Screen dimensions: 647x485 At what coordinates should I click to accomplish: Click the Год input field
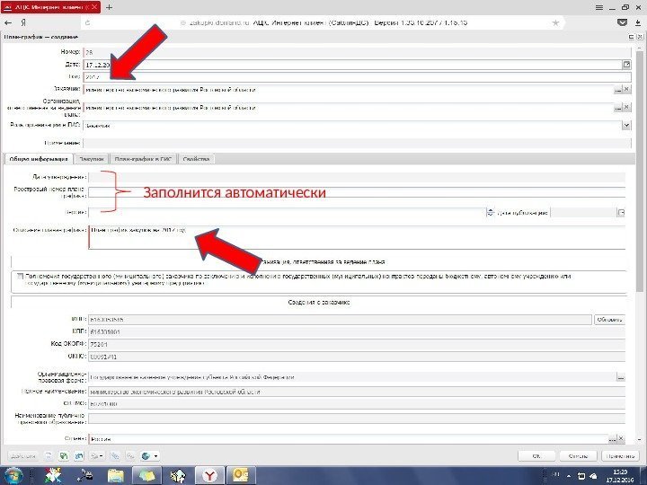357,77
